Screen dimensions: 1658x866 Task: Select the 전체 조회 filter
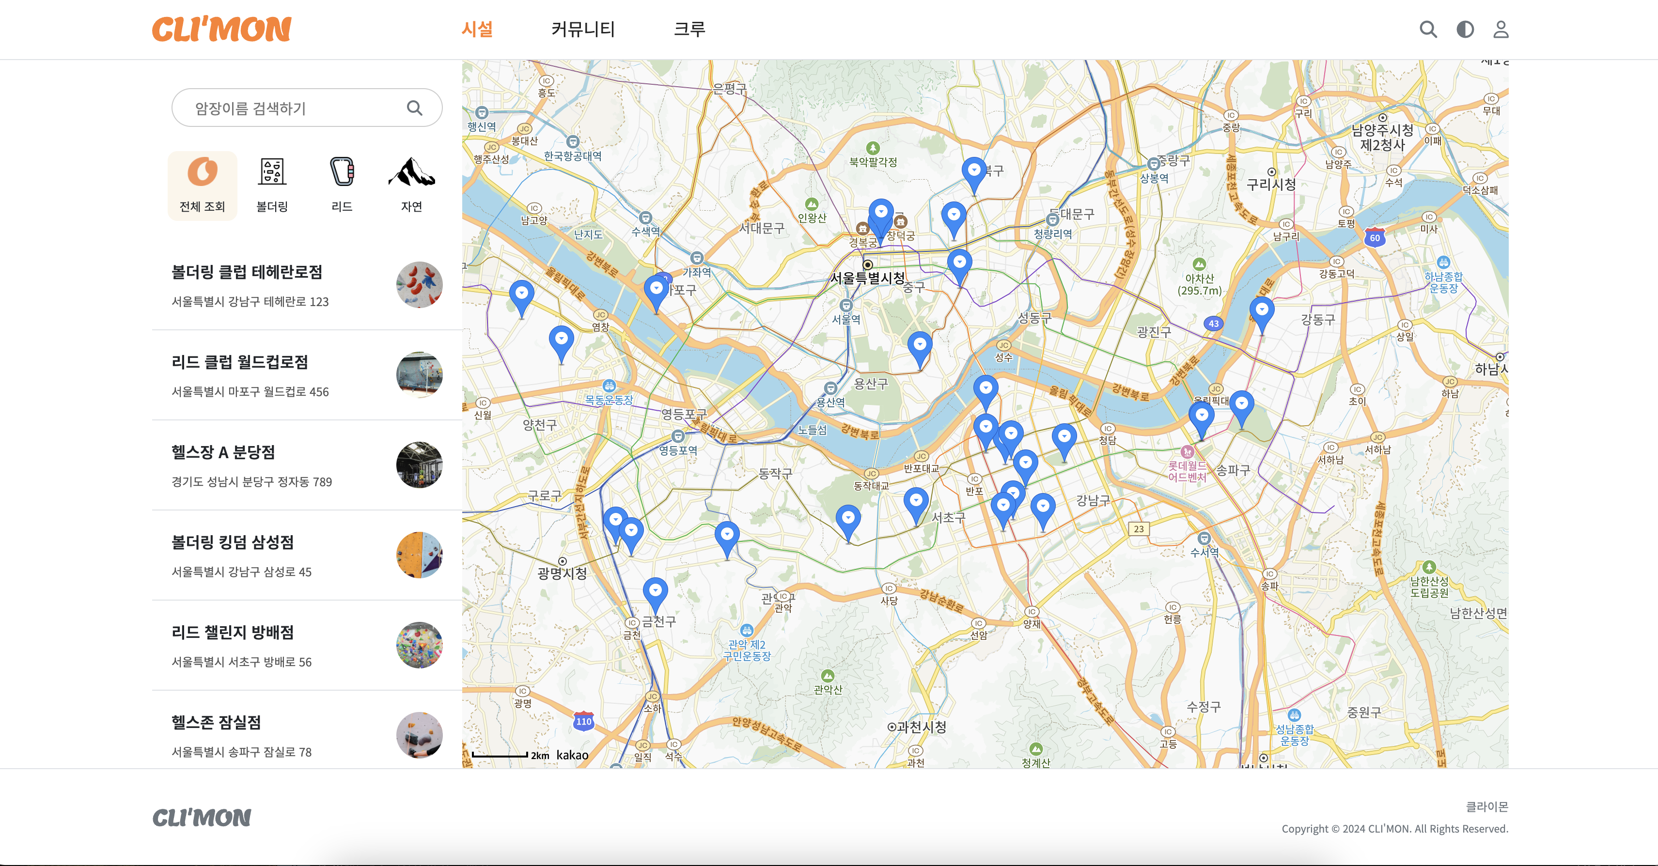click(x=202, y=186)
